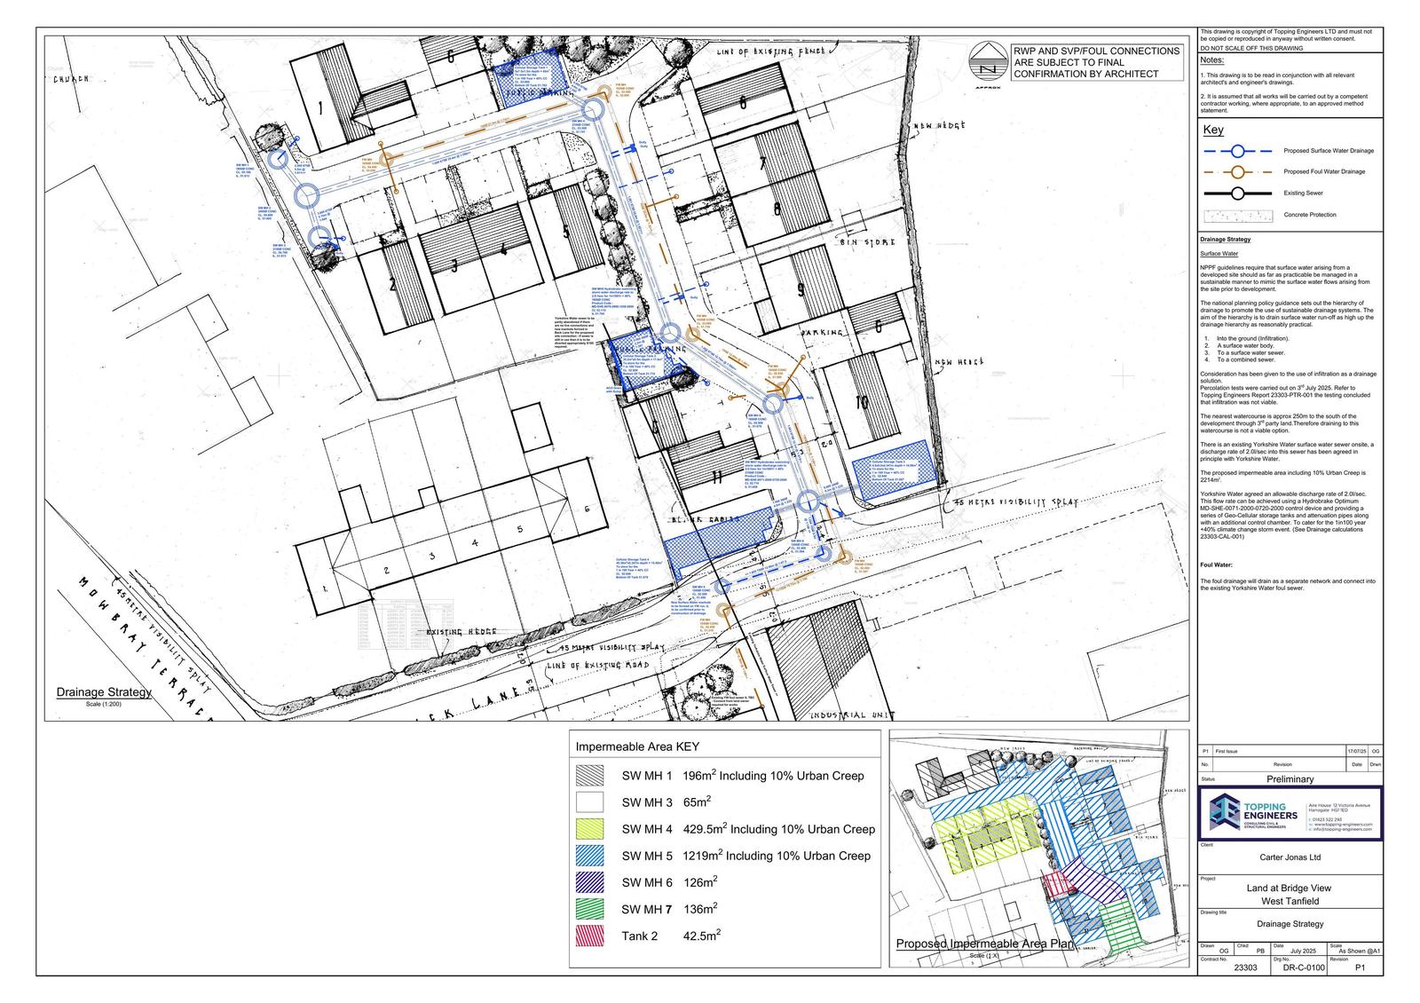Click the RWP and SVP/Foul Connections notice box

point(1097,63)
